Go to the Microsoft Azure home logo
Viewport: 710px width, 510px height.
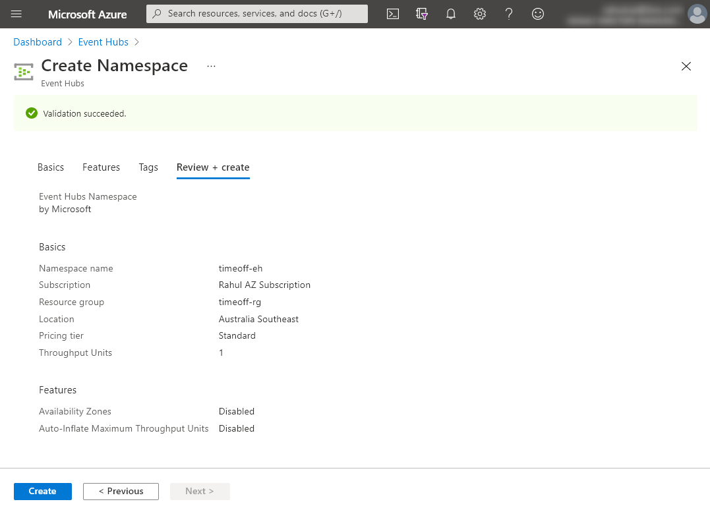(88, 14)
